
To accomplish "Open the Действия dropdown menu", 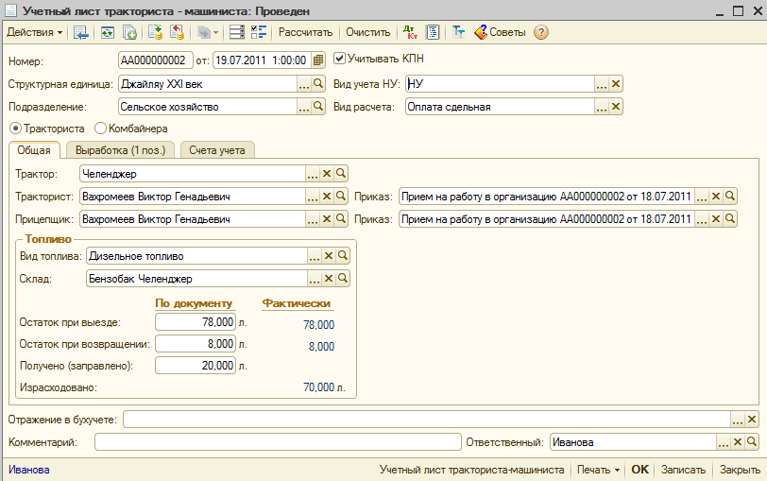I will (x=34, y=32).
